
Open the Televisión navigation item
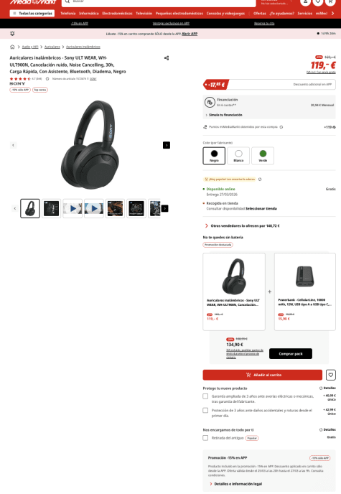144,13
